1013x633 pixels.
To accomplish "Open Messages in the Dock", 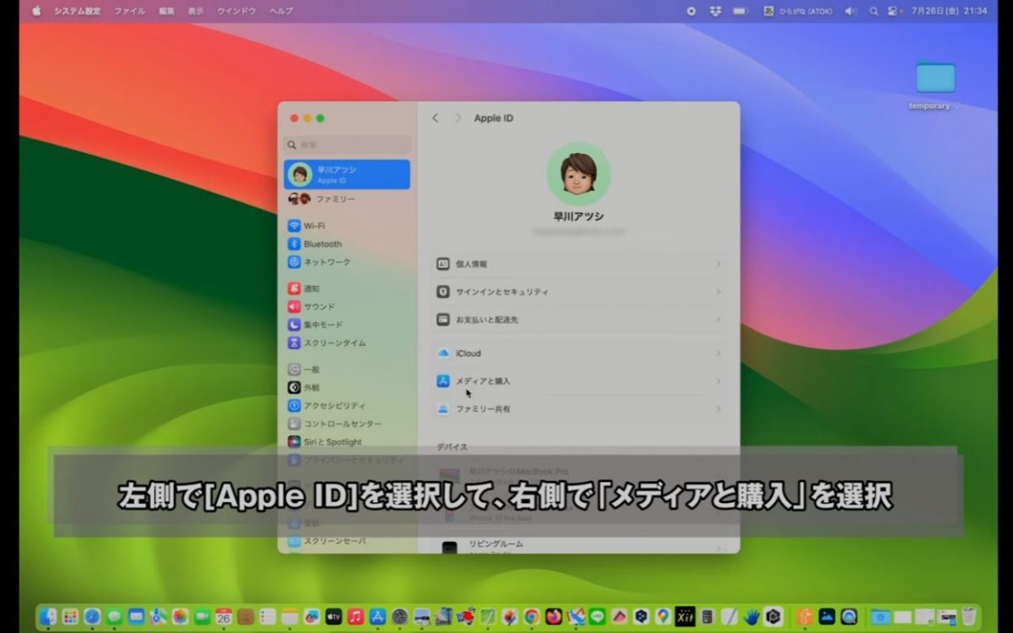I will (x=114, y=616).
